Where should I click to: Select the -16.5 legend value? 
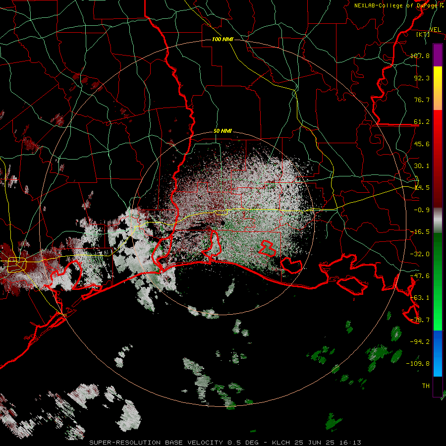(x=420, y=232)
